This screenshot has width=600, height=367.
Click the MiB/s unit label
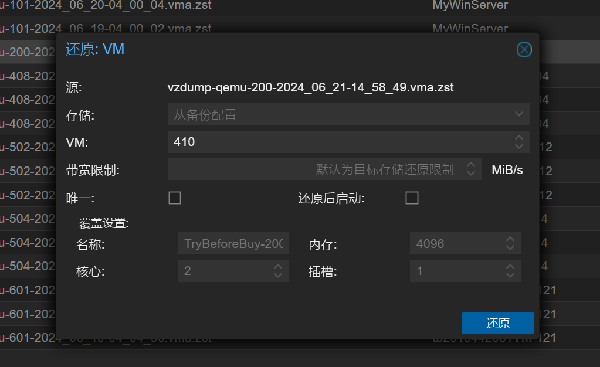coord(507,170)
